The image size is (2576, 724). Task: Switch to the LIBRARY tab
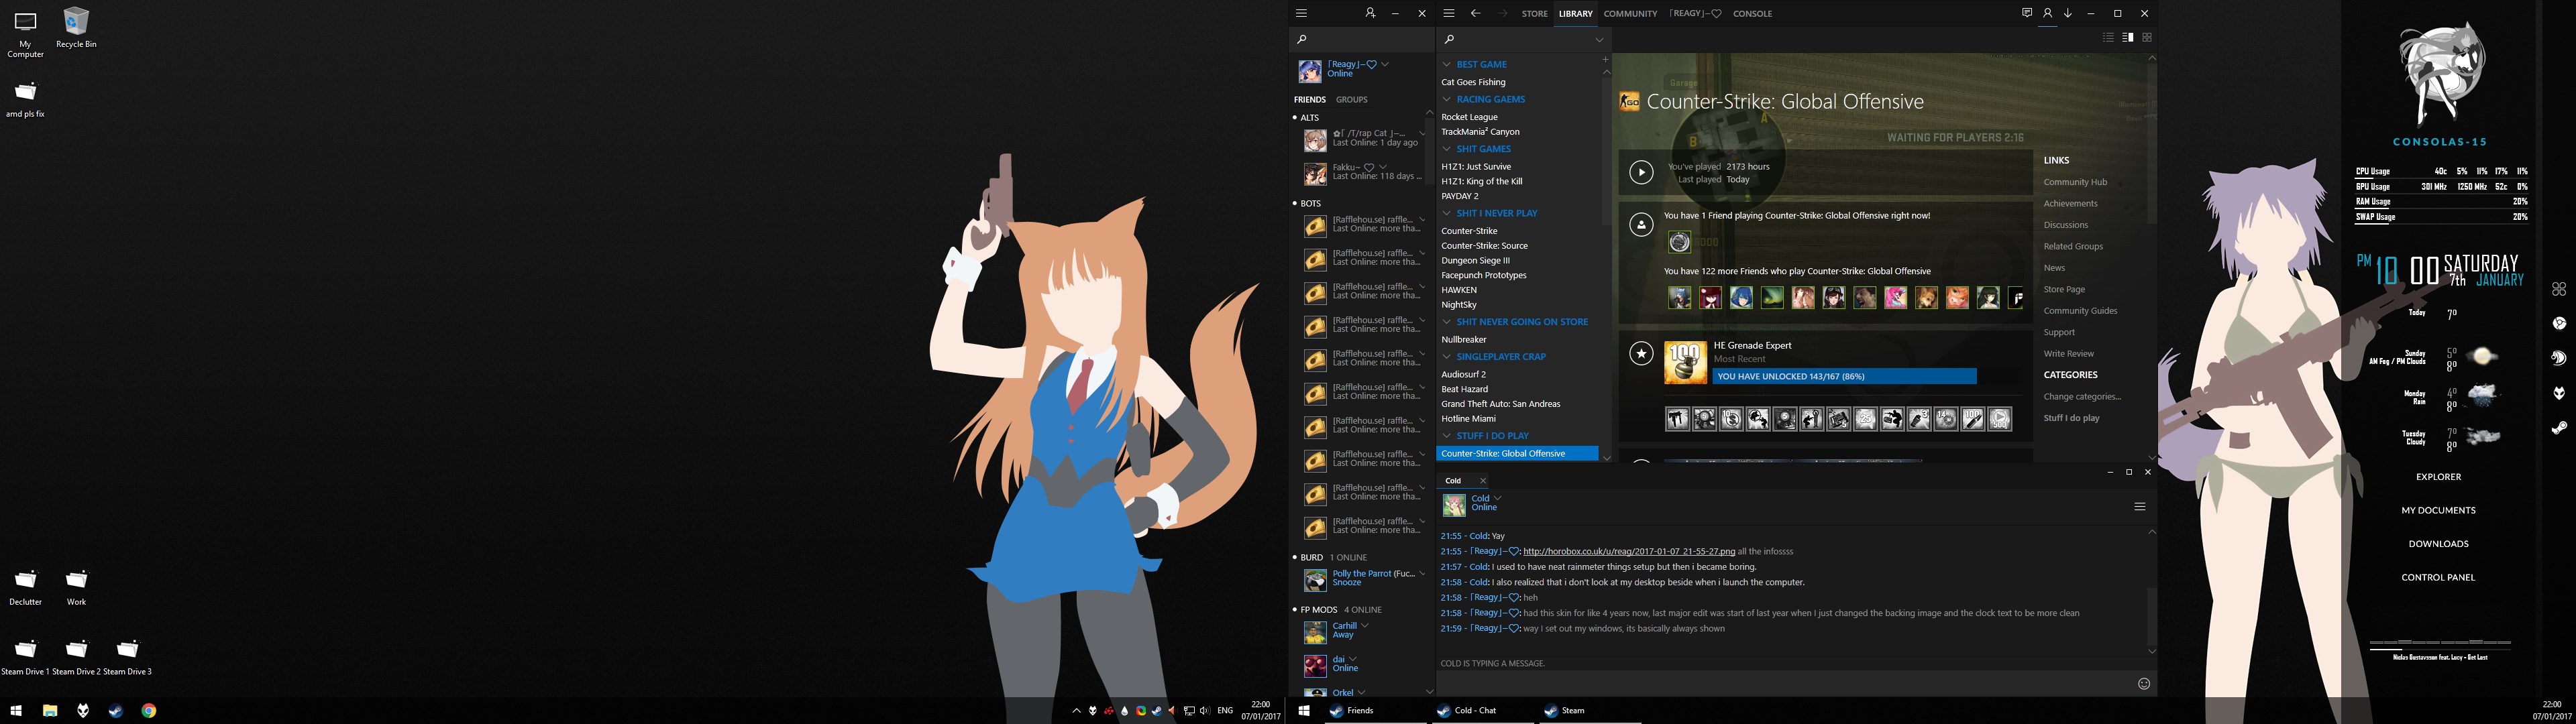pyautogui.click(x=1576, y=14)
